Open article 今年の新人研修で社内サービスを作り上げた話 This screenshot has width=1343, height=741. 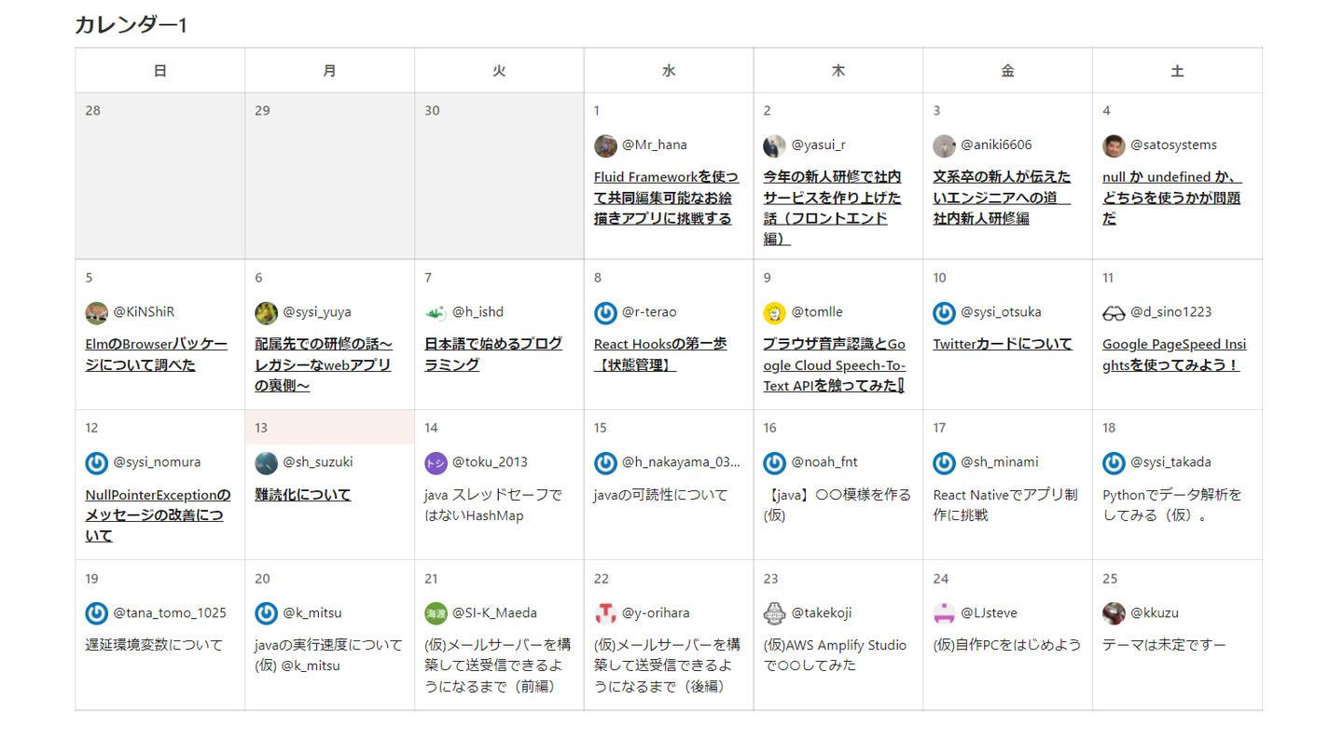[x=833, y=208]
